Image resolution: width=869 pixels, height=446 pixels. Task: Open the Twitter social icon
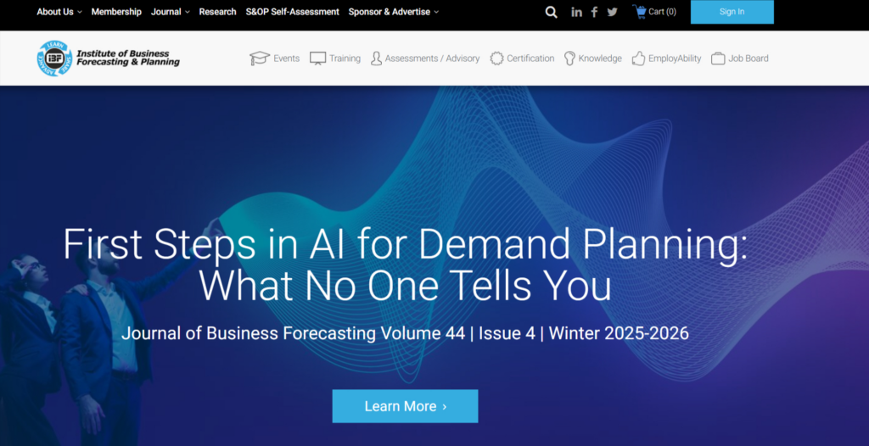[612, 12]
